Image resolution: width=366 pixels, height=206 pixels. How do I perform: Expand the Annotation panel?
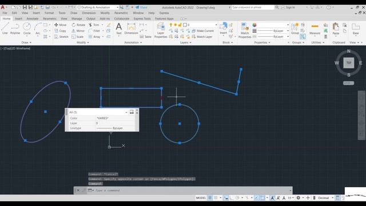click(x=133, y=42)
